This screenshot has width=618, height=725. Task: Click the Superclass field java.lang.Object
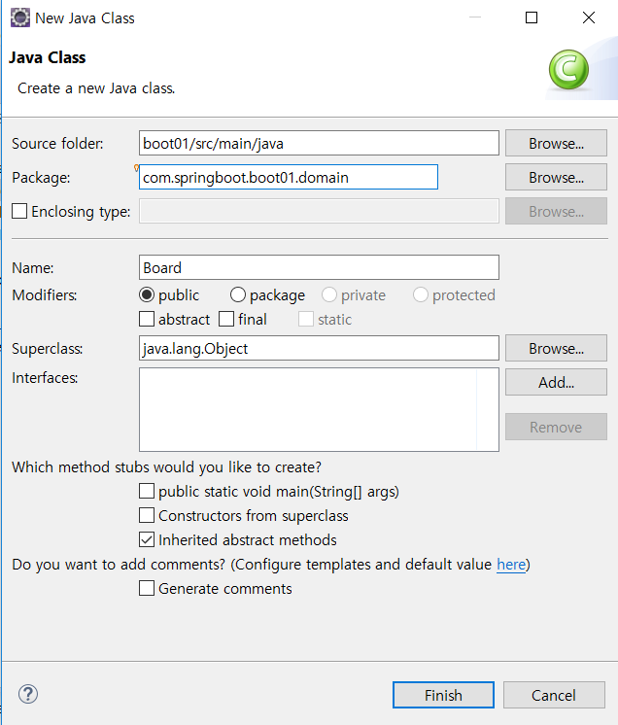click(x=319, y=348)
